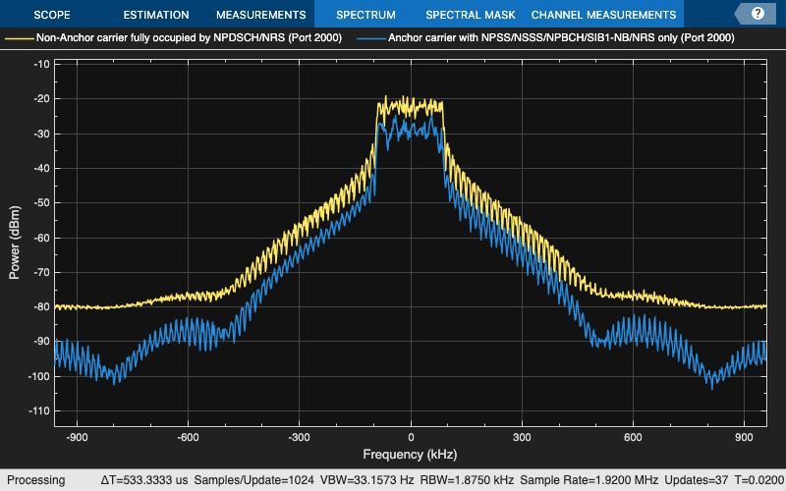Click the -20 dBm tick label
Screen dimensions: 786x491
coord(41,99)
